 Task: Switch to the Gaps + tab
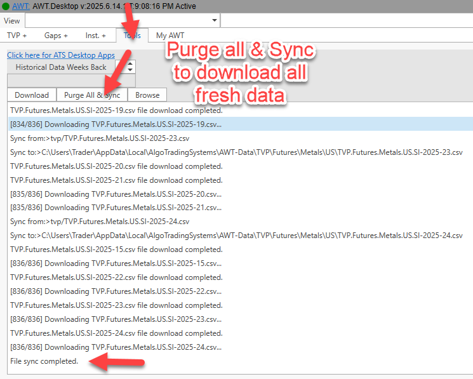pyautogui.click(x=56, y=36)
